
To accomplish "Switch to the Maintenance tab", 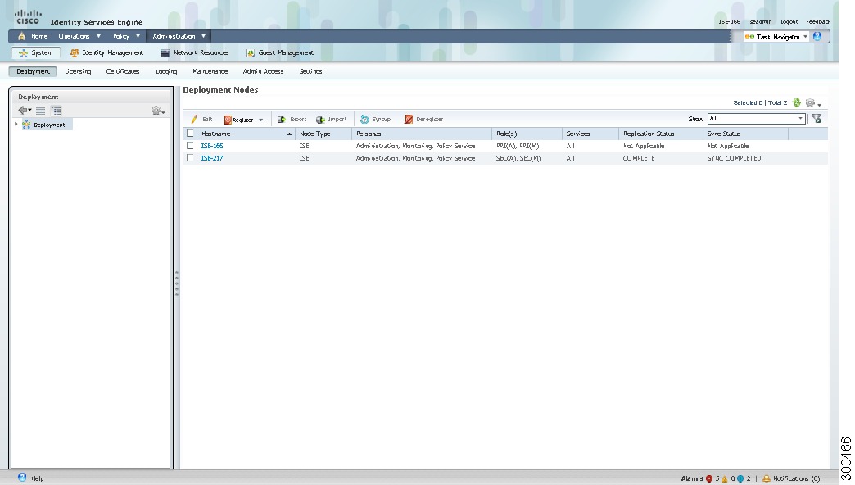I will pos(210,71).
